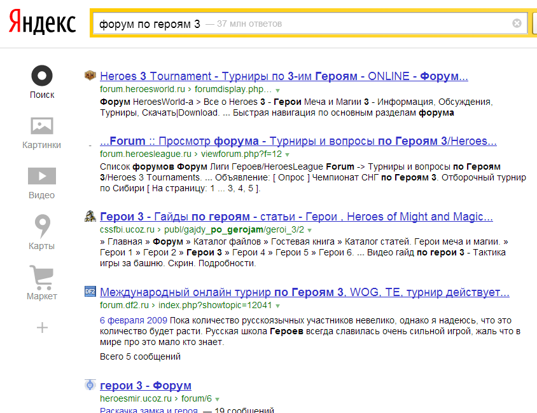
Task: Click the DF2 favicon beside forum.df2.ru result
Action: (90, 291)
